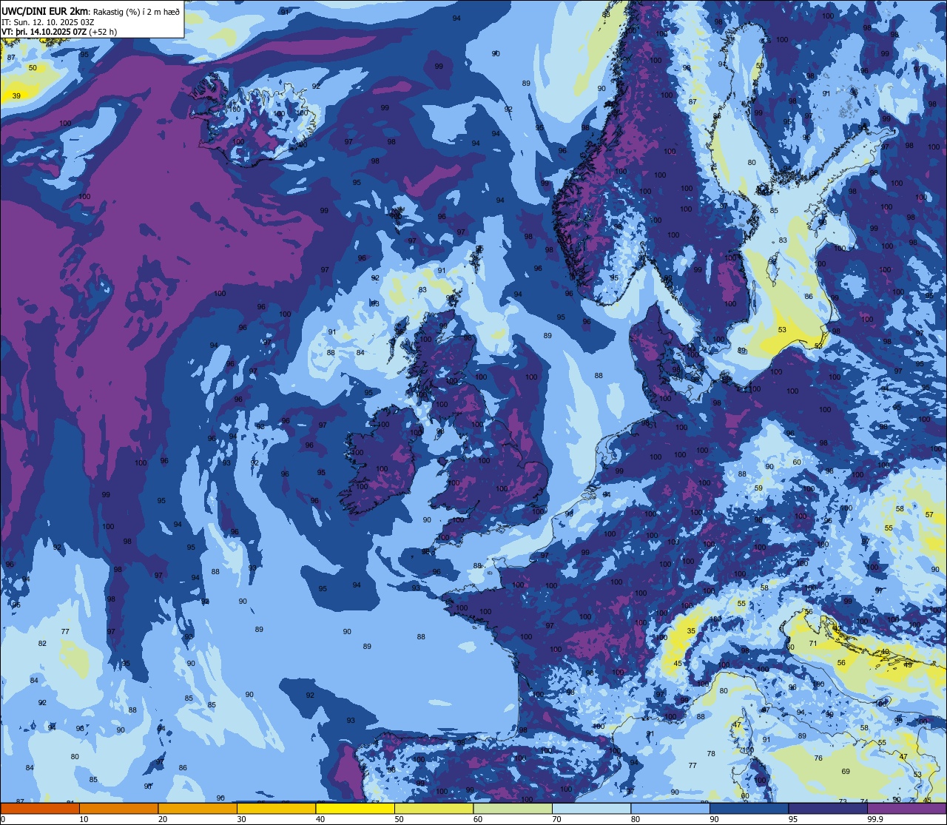Click the humidity value '76' on the map

click(x=818, y=758)
